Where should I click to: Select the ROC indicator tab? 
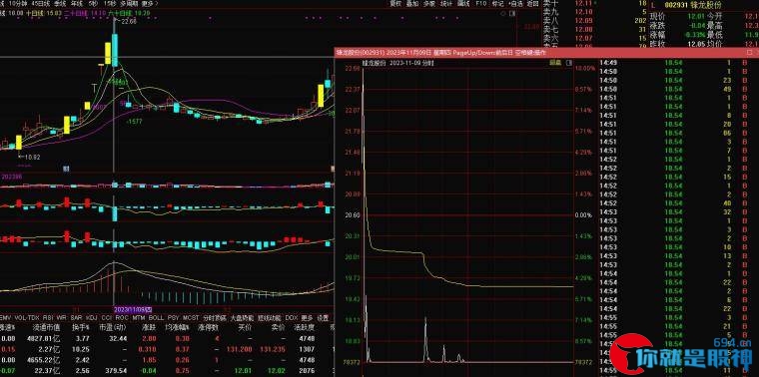pyautogui.click(x=122, y=318)
